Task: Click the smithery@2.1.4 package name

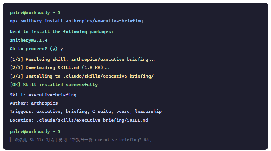Action: click(x=28, y=40)
